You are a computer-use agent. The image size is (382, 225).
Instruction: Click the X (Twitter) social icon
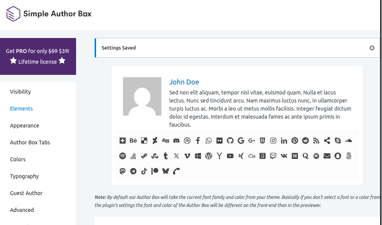176,156
